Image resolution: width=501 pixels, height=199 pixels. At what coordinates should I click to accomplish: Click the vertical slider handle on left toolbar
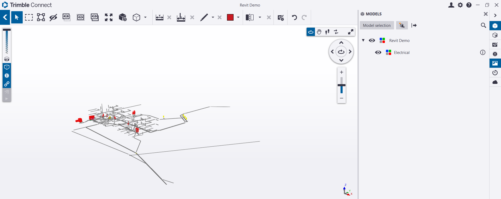[7, 30]
